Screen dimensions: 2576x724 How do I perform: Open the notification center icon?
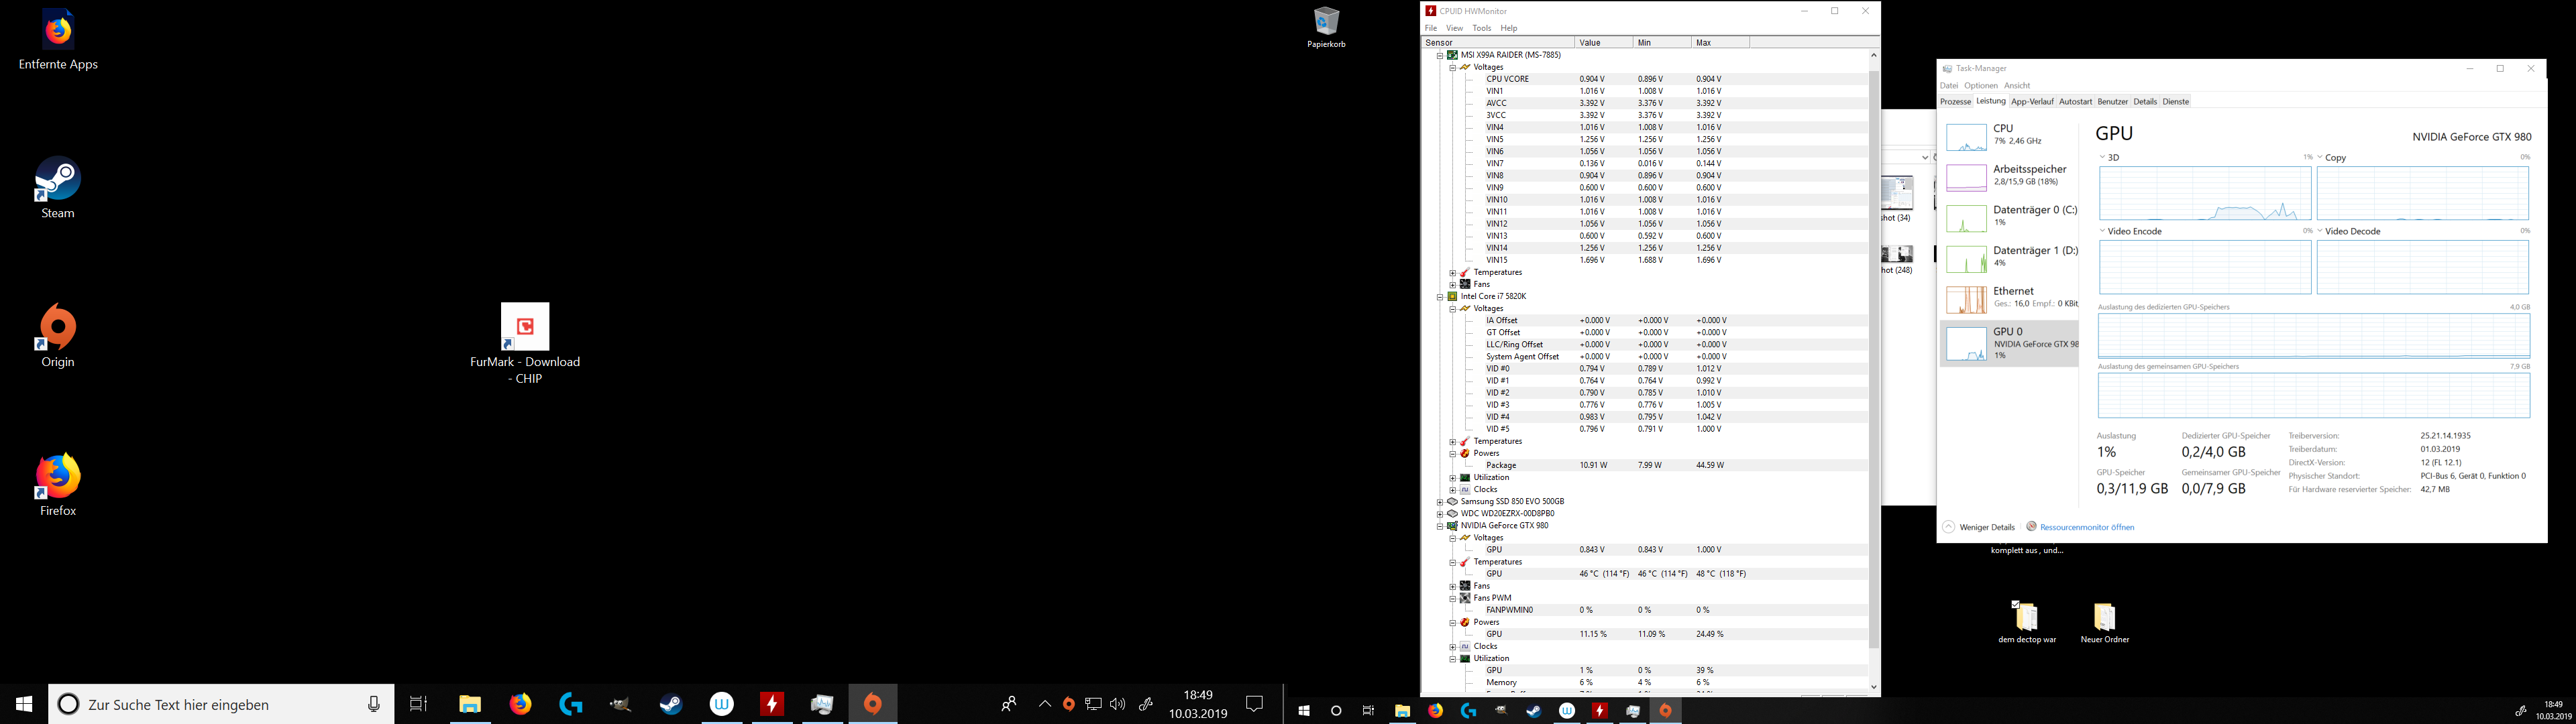coord(1254,705)
